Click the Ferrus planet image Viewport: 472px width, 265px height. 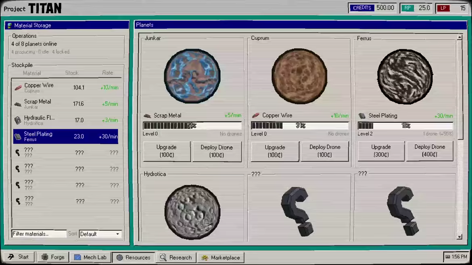point(405,77)
